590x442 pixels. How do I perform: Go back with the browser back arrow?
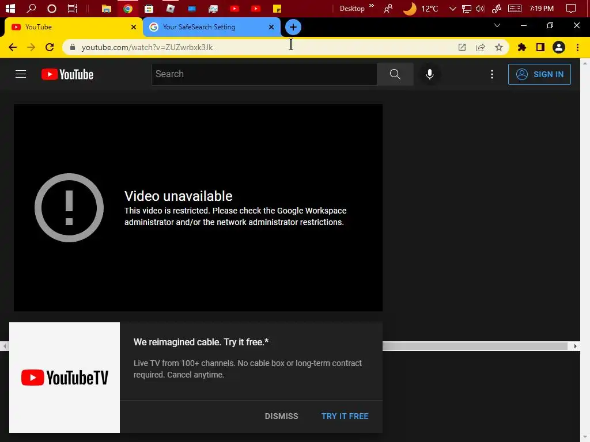tap(13, 47)
